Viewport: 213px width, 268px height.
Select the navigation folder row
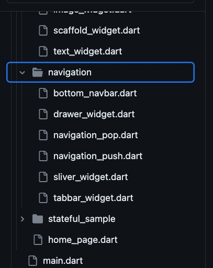point(100,72)
